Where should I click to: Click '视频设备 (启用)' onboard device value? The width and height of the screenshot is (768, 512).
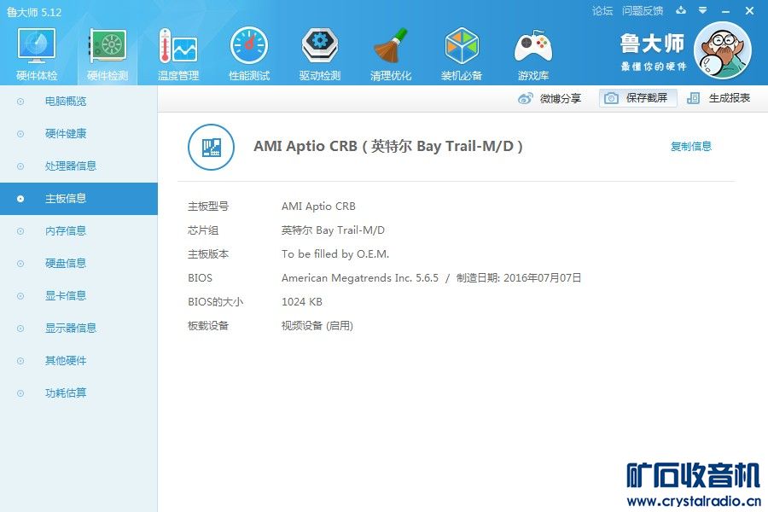coord(317,326)
